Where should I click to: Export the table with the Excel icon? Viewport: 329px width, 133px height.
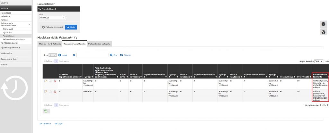[x=46, y=111]
